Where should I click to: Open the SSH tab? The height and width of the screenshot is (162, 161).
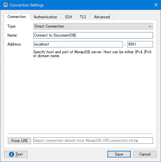tap(68, 17)
